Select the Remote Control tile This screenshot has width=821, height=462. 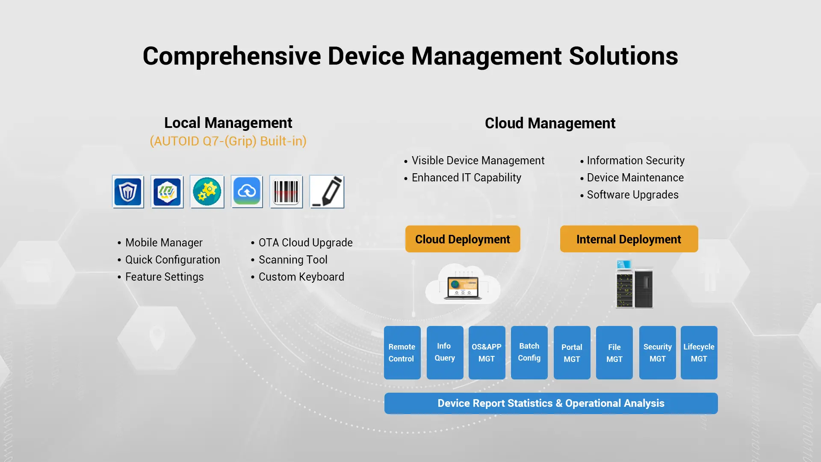(x=402, y=352)
